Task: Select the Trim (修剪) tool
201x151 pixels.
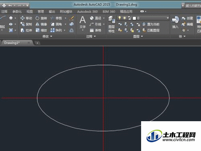Action: pos(56,18)
